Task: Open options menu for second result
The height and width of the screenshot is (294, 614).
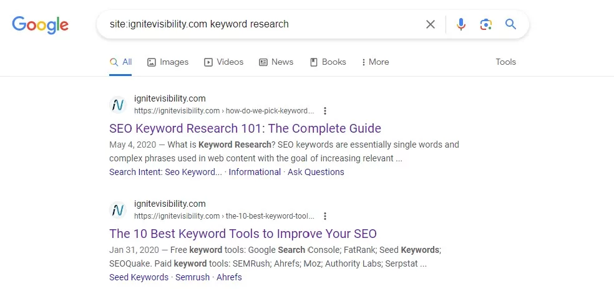Action: 325,216
